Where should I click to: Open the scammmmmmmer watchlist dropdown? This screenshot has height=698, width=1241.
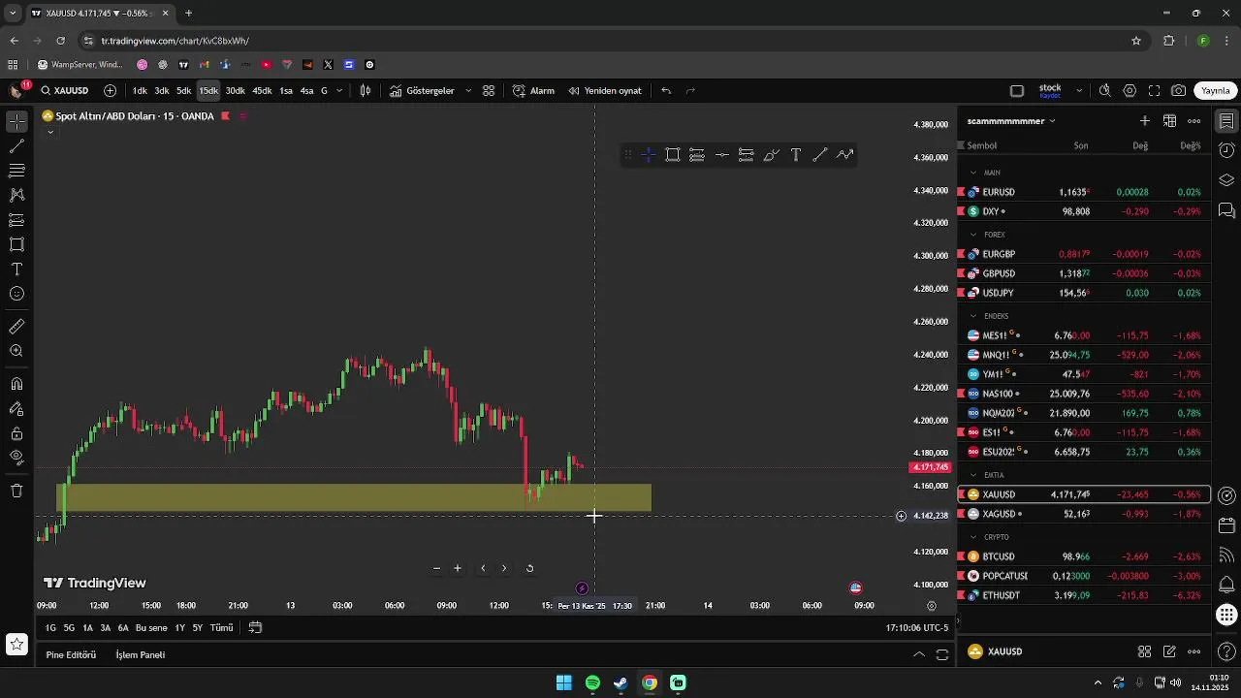pyautogui.click(x=1011, y=121)
